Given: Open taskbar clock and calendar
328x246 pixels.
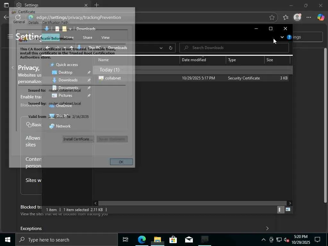Looking at the screenshot, I should 301,240.
